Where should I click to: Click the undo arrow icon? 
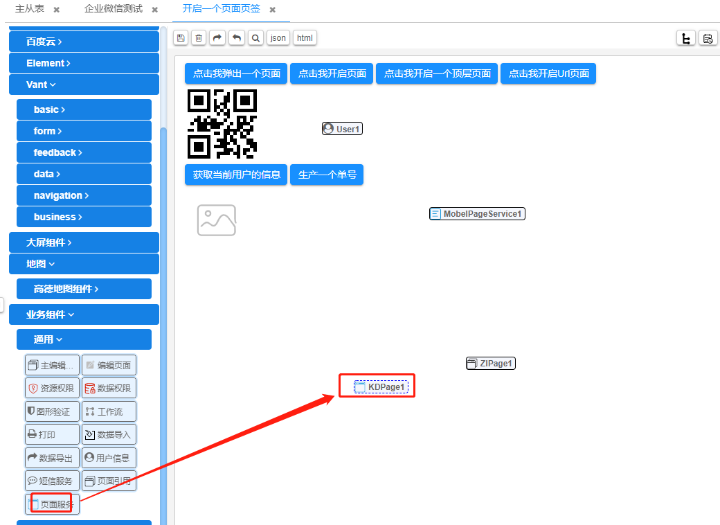(x=237, y=38)
